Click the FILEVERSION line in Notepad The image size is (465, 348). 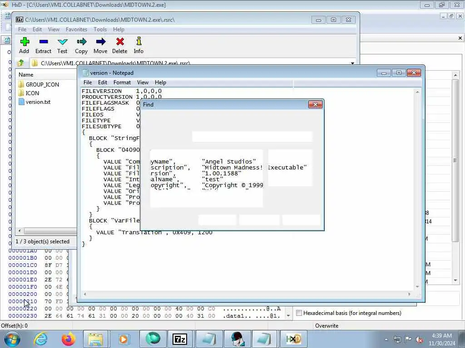[122, 91]
